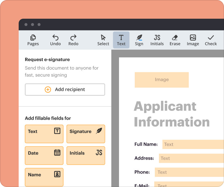This screenshot has height=187, width=224.
Task: Click the JS icon on Initials field
Action: 99,153
